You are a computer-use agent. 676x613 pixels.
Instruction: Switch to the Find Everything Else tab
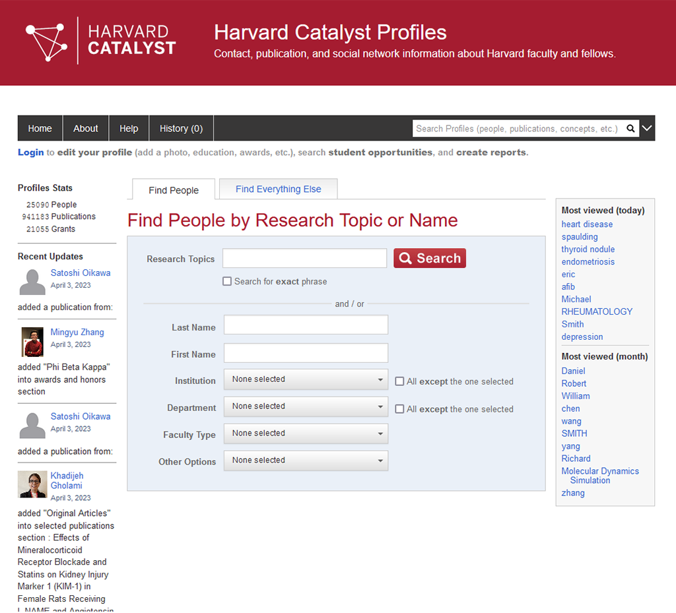pyautogui.click(x=277, y=189)
